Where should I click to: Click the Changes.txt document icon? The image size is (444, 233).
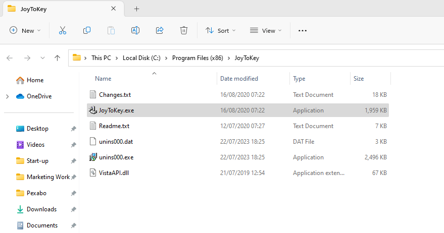pos(93,94)
